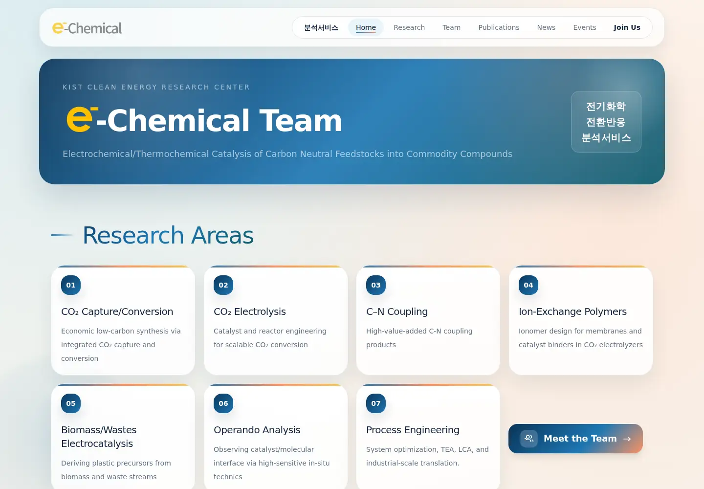The image size is (704, 489).
Task: Open the CO₂ Capture/Conversion card title
Action: click(117, 311)
